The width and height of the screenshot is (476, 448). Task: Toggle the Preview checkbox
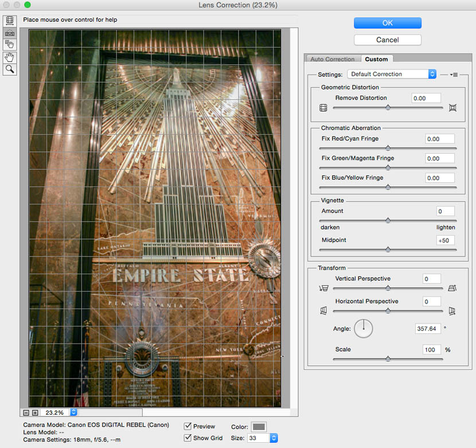(x=188, y=426)
